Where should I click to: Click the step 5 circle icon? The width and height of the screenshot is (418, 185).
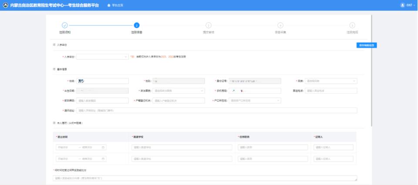tap(352, 25)
